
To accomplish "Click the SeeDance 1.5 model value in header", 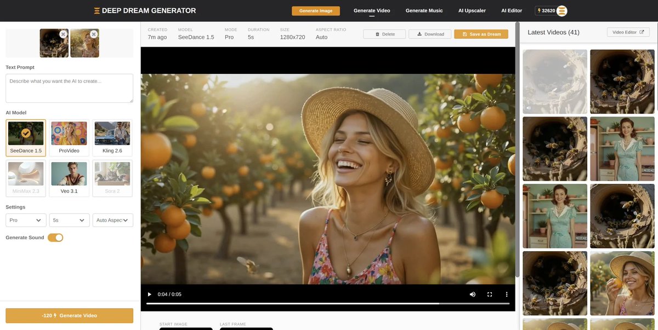I will 196,37.
